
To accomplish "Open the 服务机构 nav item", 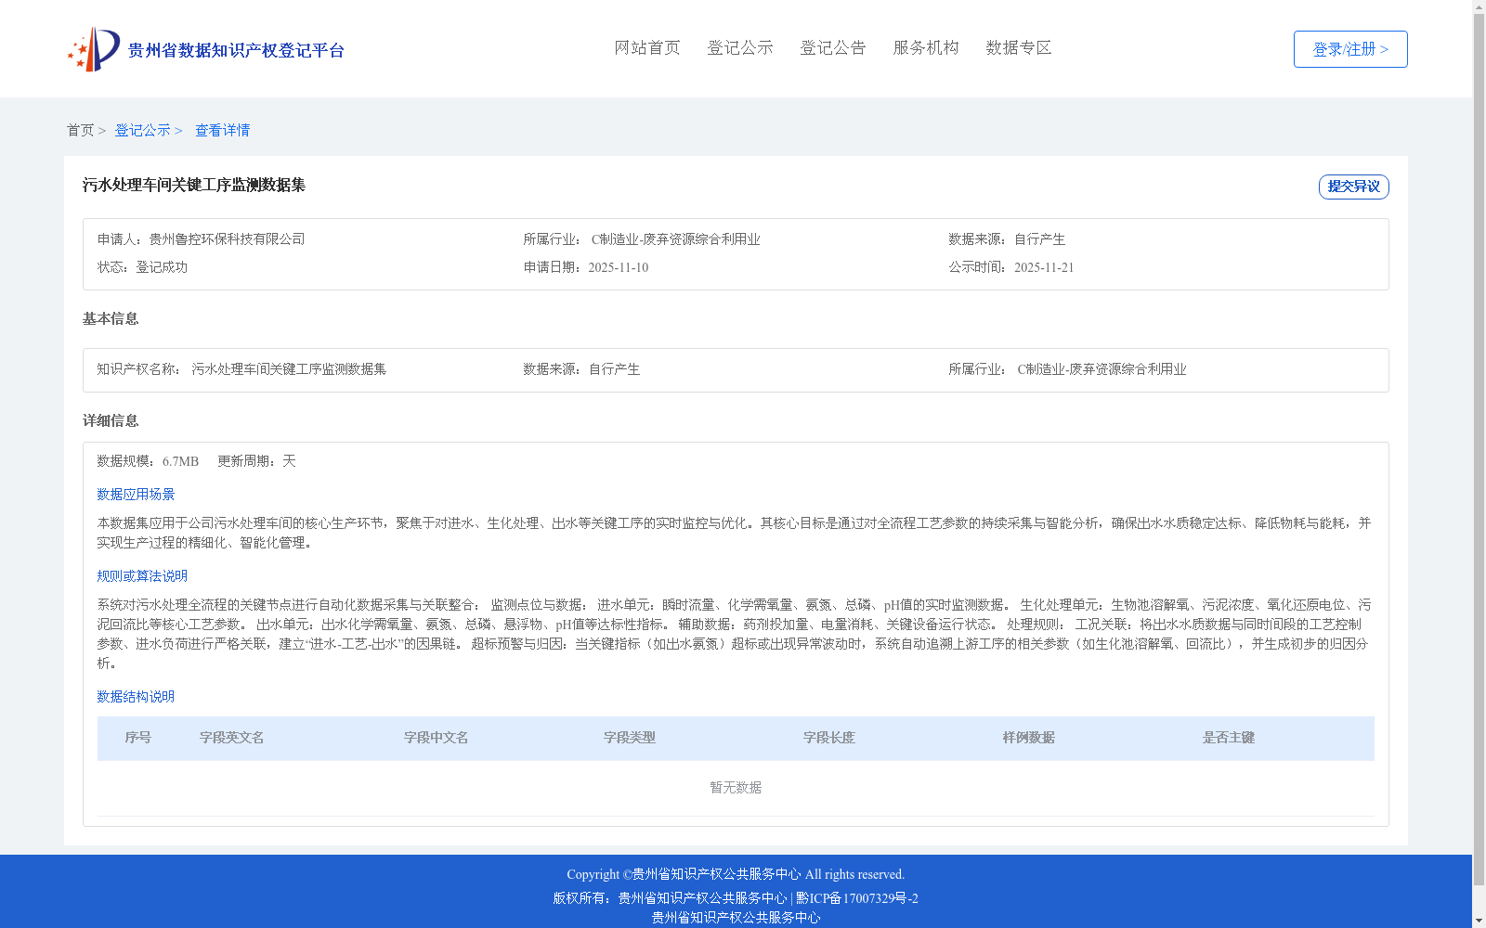I will (x=926, y=47).
